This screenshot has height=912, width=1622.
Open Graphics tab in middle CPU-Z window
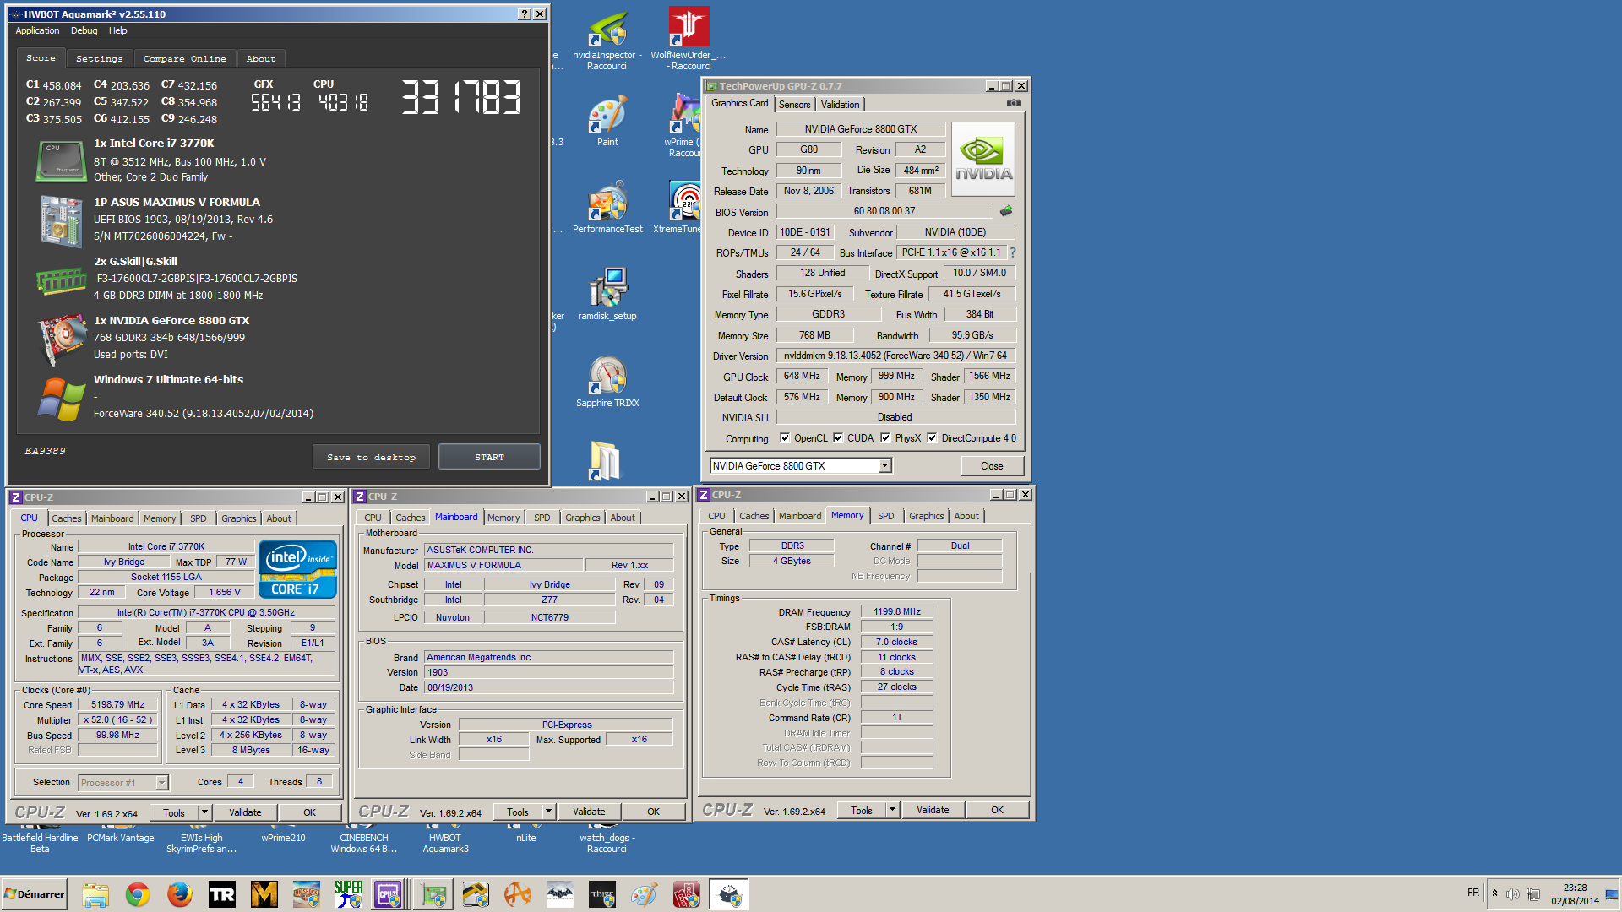click(582, 518)
